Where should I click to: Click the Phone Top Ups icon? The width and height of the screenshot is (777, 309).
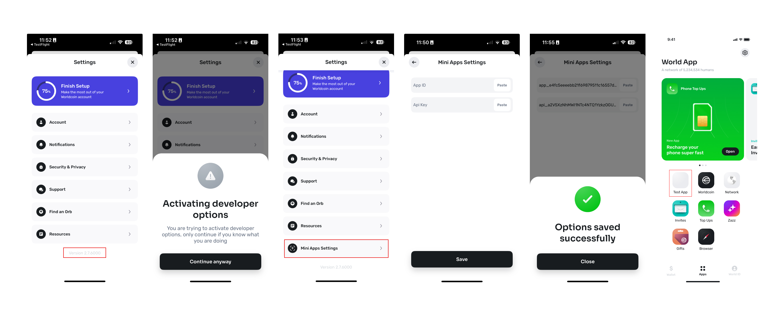point(672,88)
